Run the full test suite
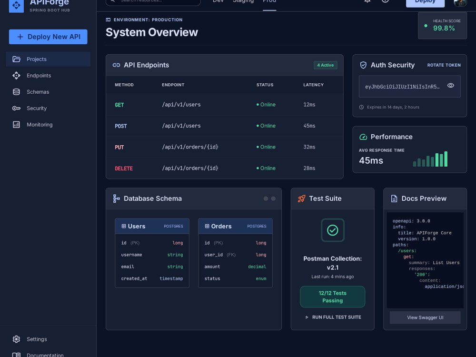476x357 pixels. [333, 317]
